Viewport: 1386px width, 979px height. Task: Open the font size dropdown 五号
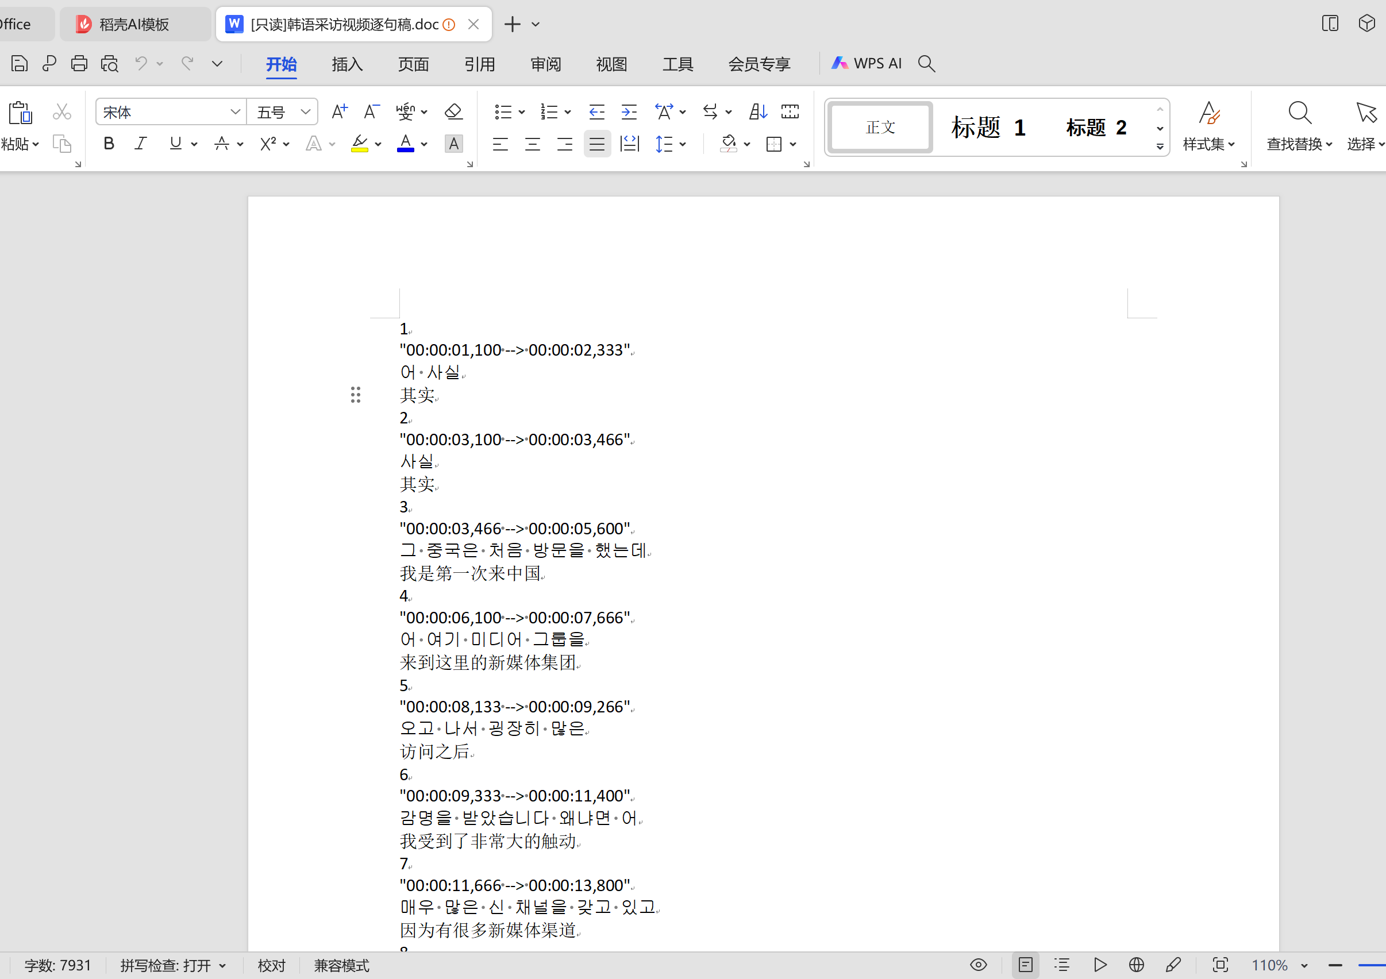pos(306,111)
